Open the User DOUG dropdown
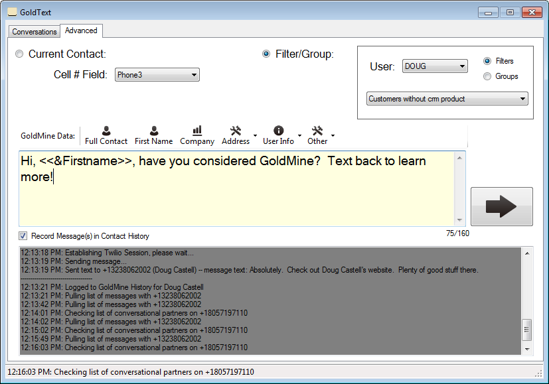 (x=435, y=66)
